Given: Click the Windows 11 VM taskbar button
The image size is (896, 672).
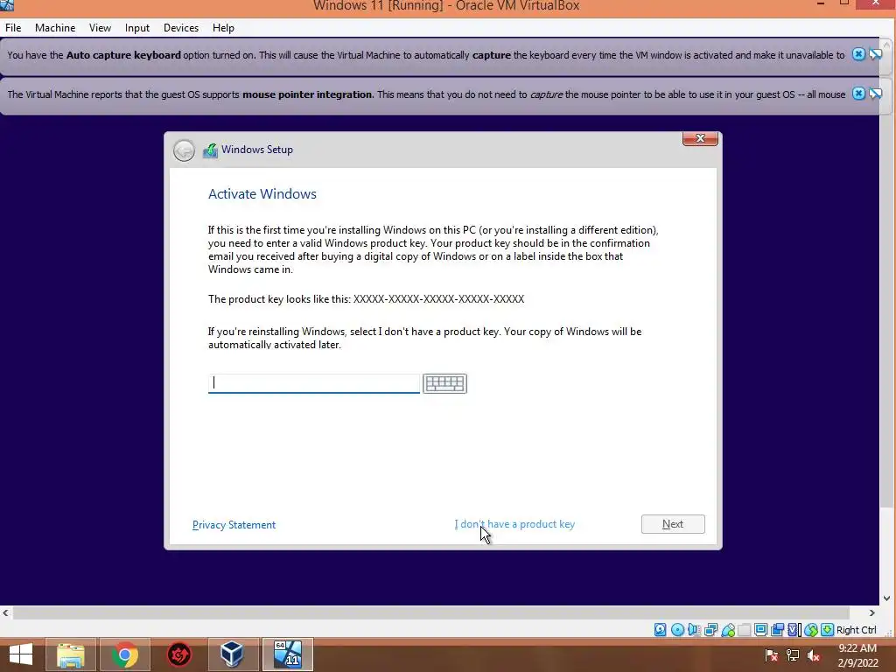Looking at the screenshot, I should point(287,654).
